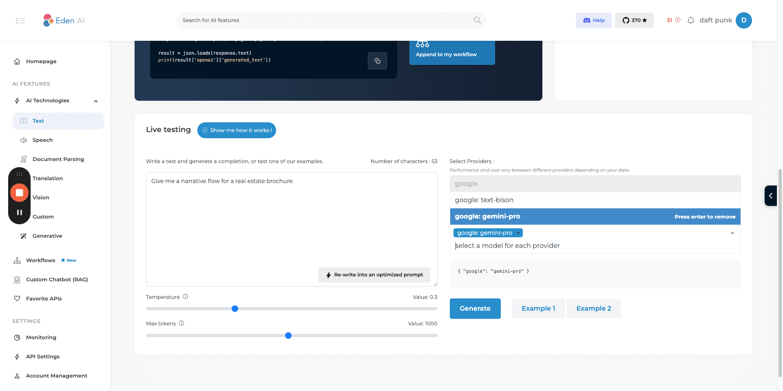This screenshot has width=783, height=391.
Task: Click Re-write into an optimized prompt
Action: click(374, 275)
